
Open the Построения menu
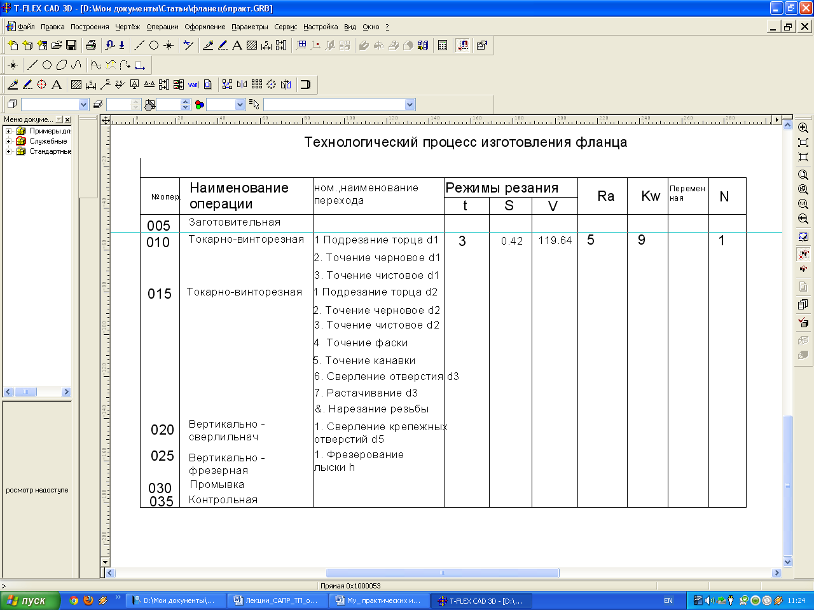tap(90, 27)
